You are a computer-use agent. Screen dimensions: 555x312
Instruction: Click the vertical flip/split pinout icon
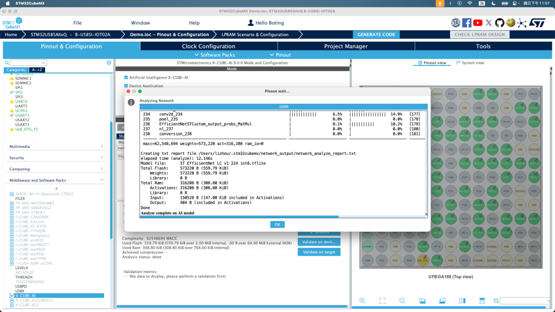coord(462,301)
